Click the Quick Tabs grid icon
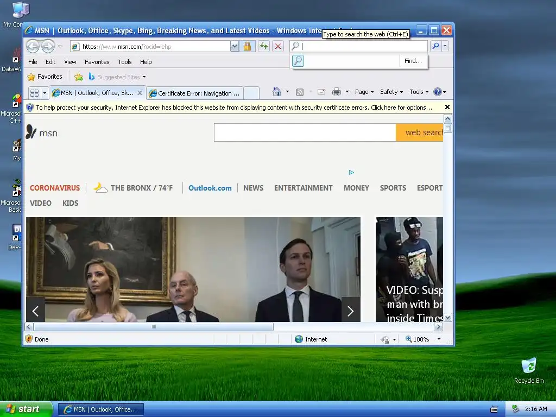The height and width of the screenshot is (417, 556). (x=34, y=93)
